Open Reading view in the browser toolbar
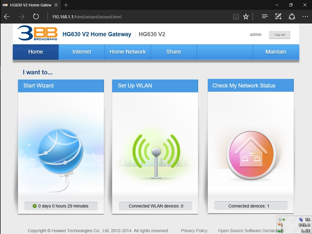The width and height of the screenshot is (312, 234). [x=236, y=17]
